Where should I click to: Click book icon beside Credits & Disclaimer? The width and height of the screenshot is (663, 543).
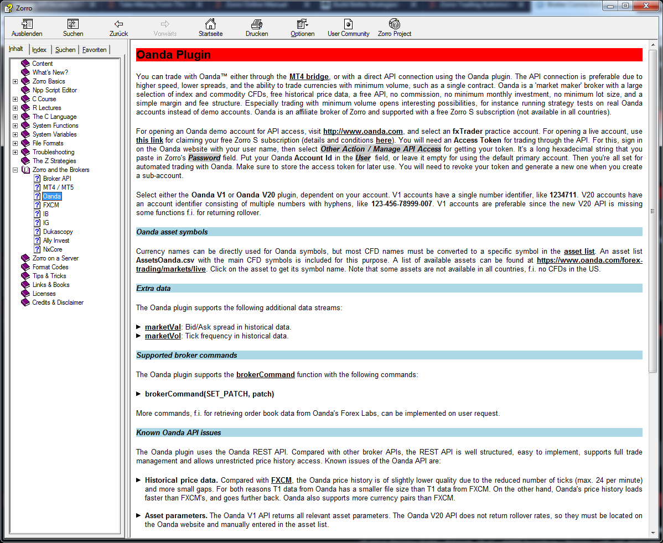click(x=25, y=302)
